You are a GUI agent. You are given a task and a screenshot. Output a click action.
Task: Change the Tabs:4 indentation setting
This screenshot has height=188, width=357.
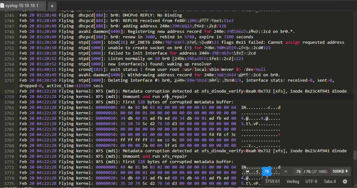330,182
